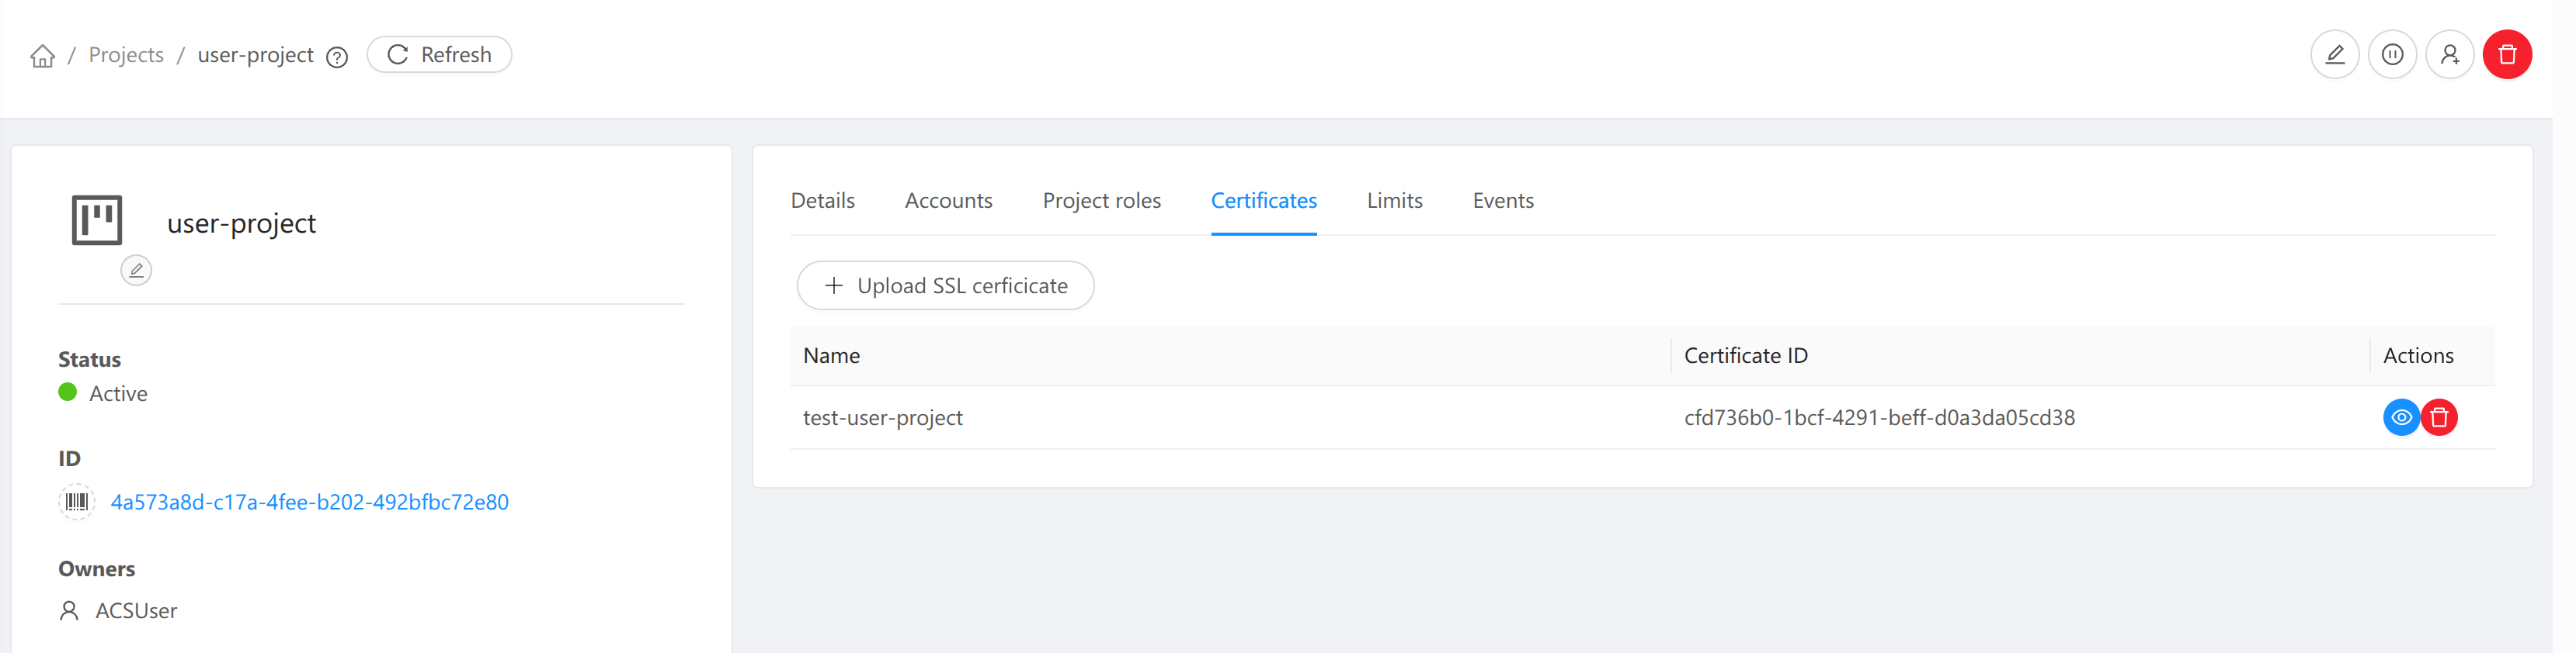
Task: Click the add user icon in header
Action: click(2449, 55)
